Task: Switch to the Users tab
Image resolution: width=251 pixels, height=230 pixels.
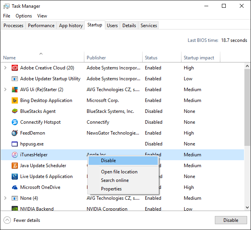Action: click(x=112, y=26)
